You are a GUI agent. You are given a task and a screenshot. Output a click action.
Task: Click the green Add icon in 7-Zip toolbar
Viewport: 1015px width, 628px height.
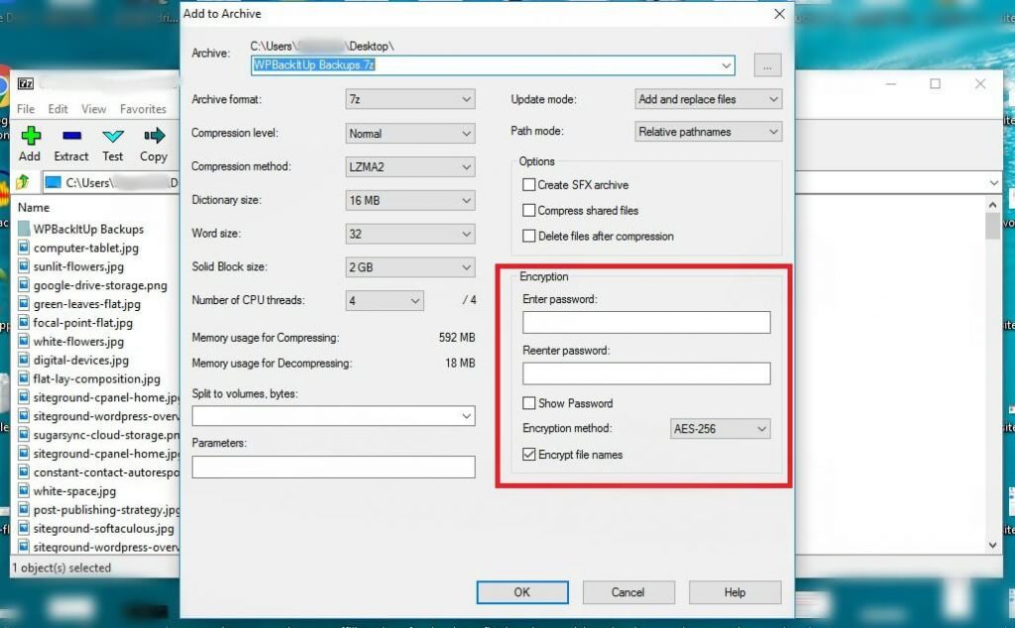[31, 135]
